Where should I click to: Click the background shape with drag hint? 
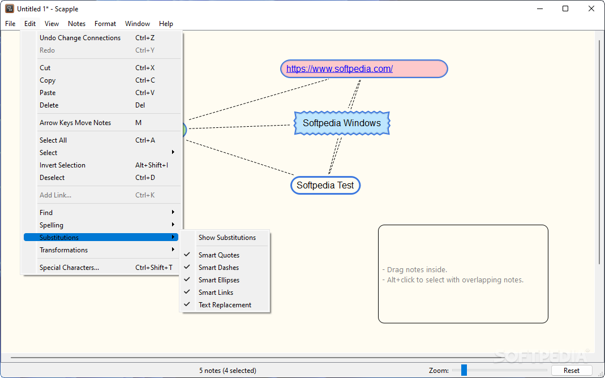pos(463,274)
